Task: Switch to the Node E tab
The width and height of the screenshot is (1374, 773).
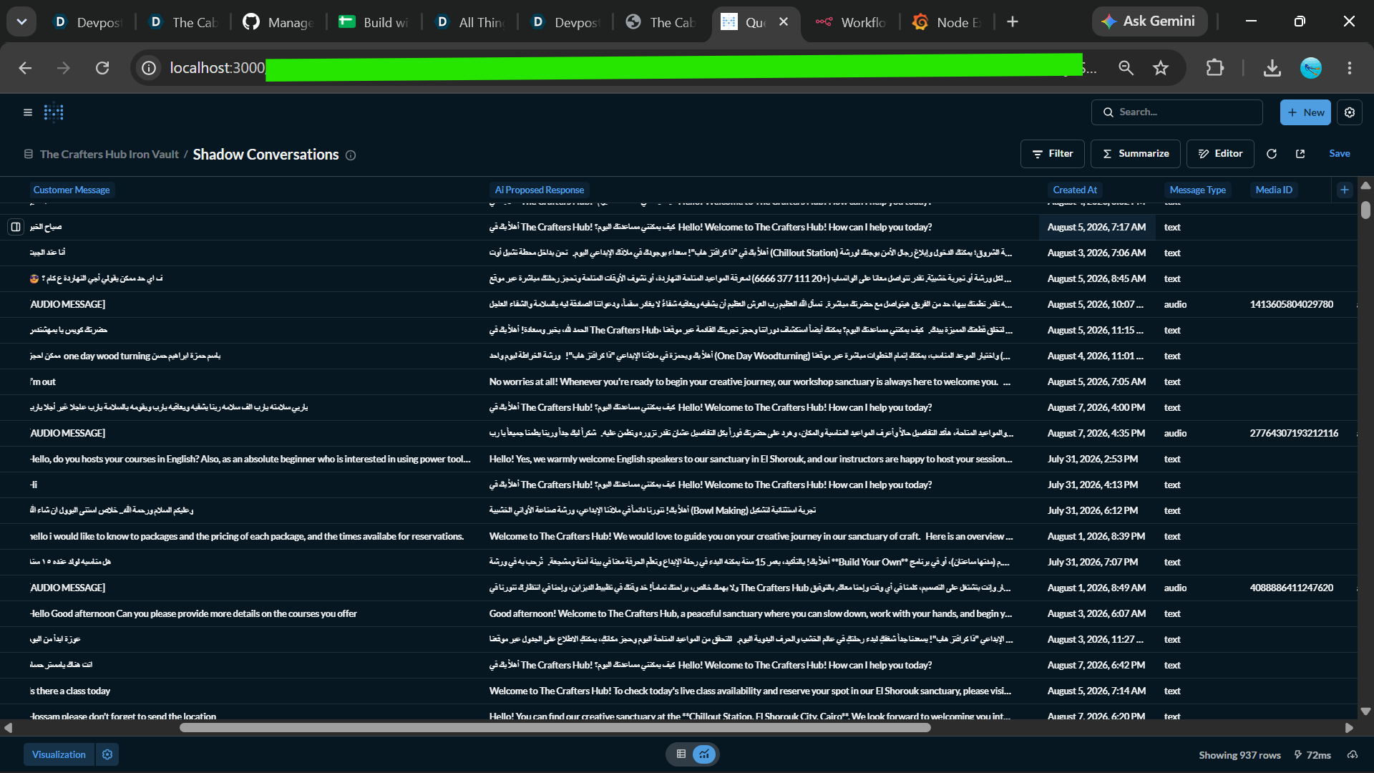Action: point(947,22)
